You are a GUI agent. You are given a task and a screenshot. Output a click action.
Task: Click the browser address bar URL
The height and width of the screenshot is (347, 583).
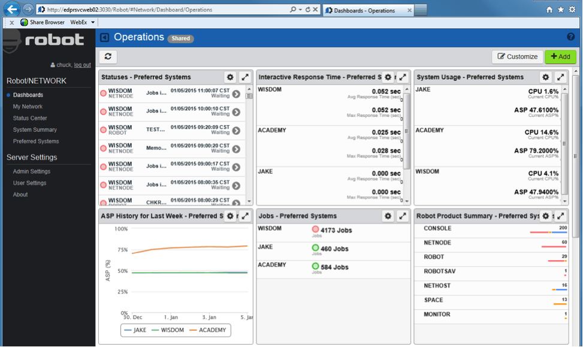tap(130, 10)
